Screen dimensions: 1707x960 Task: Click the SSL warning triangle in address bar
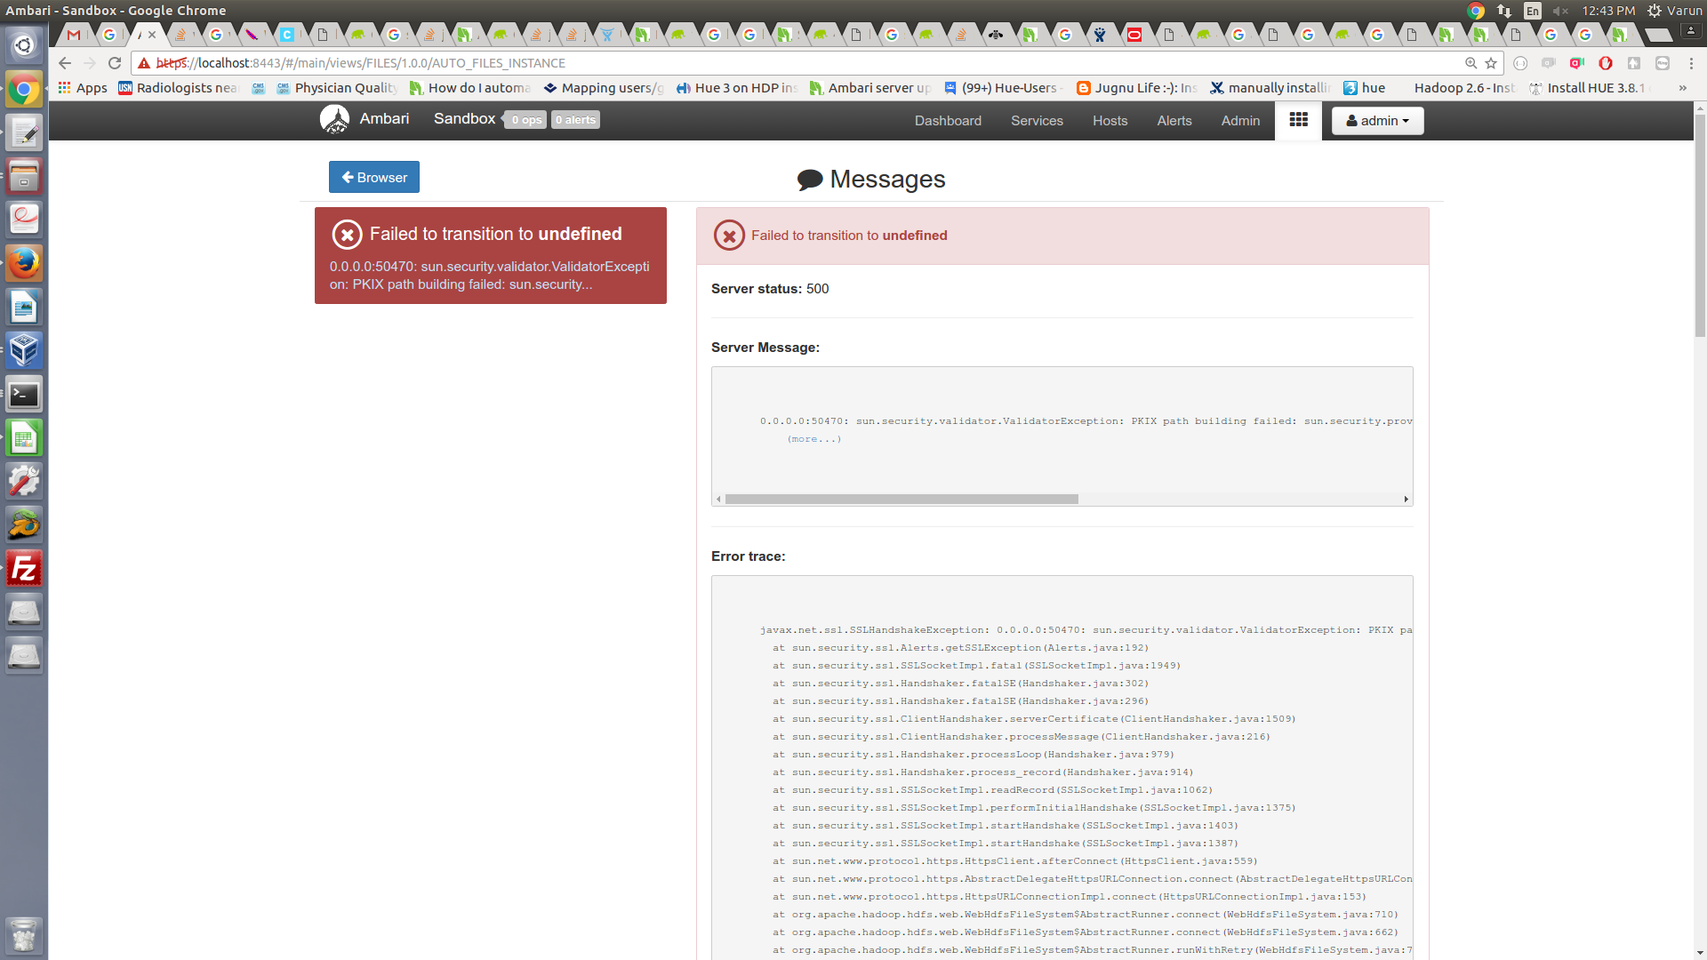tap(144, 63)
